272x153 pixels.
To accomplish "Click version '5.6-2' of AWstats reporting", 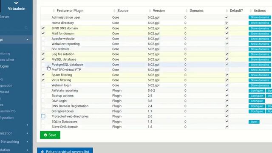I will pos(151,91).
